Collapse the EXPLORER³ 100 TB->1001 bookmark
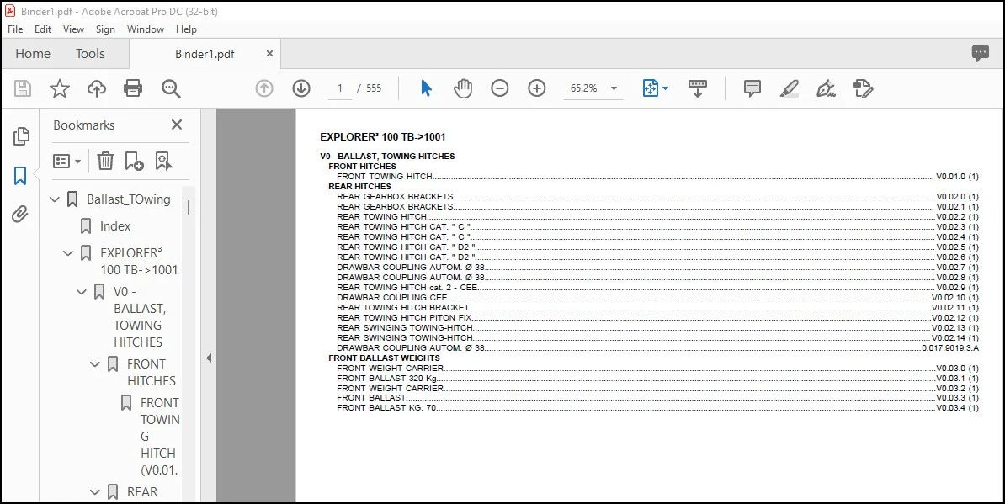The width and height of the screenshot is (1005, 504). pos(68,253)
